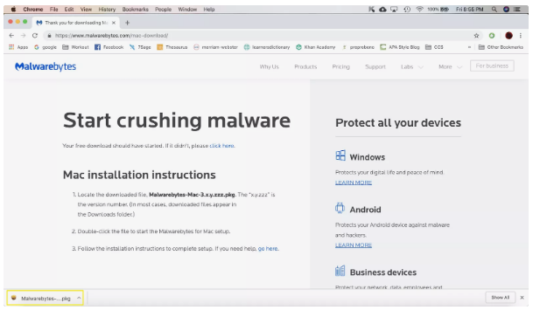This screenshot has width=547, height=324.
Task: Click Show All downloads button
Action: click(501, 298)
